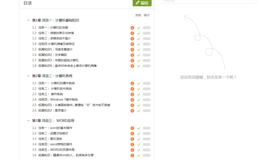Image resolution: width=260 pixels, height=160 pixels.
Task: Open section 3.3 任务三 图文混排
Action: (47, 139)
